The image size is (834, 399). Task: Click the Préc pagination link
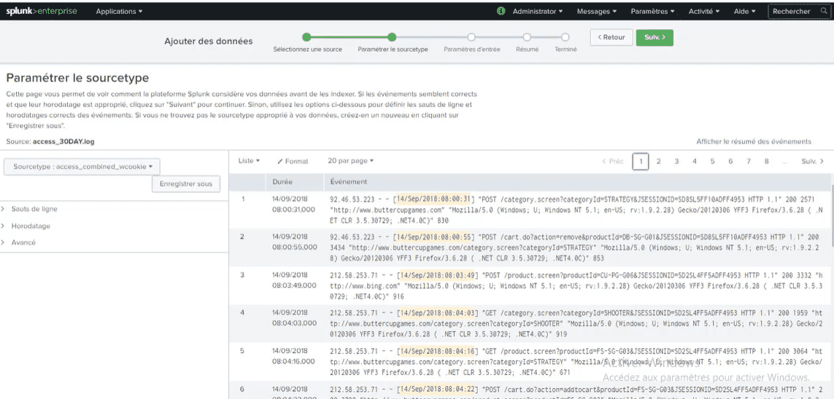pos(613,162)
